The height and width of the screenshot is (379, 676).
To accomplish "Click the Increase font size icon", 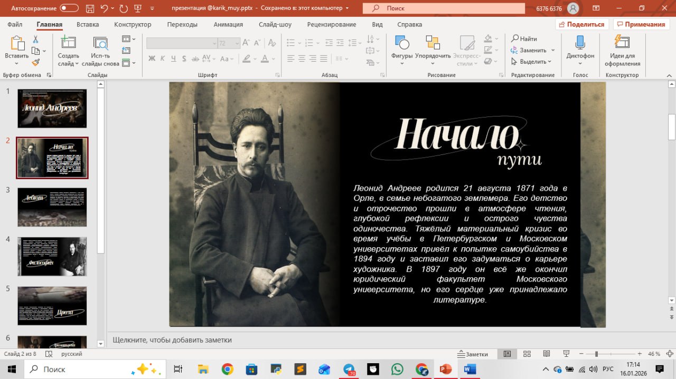I will coord(246,43).
